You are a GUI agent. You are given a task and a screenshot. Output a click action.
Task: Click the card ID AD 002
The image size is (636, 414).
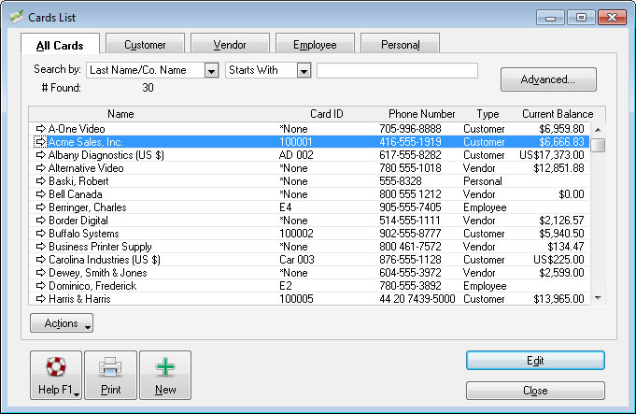click(x=296, y=155)
